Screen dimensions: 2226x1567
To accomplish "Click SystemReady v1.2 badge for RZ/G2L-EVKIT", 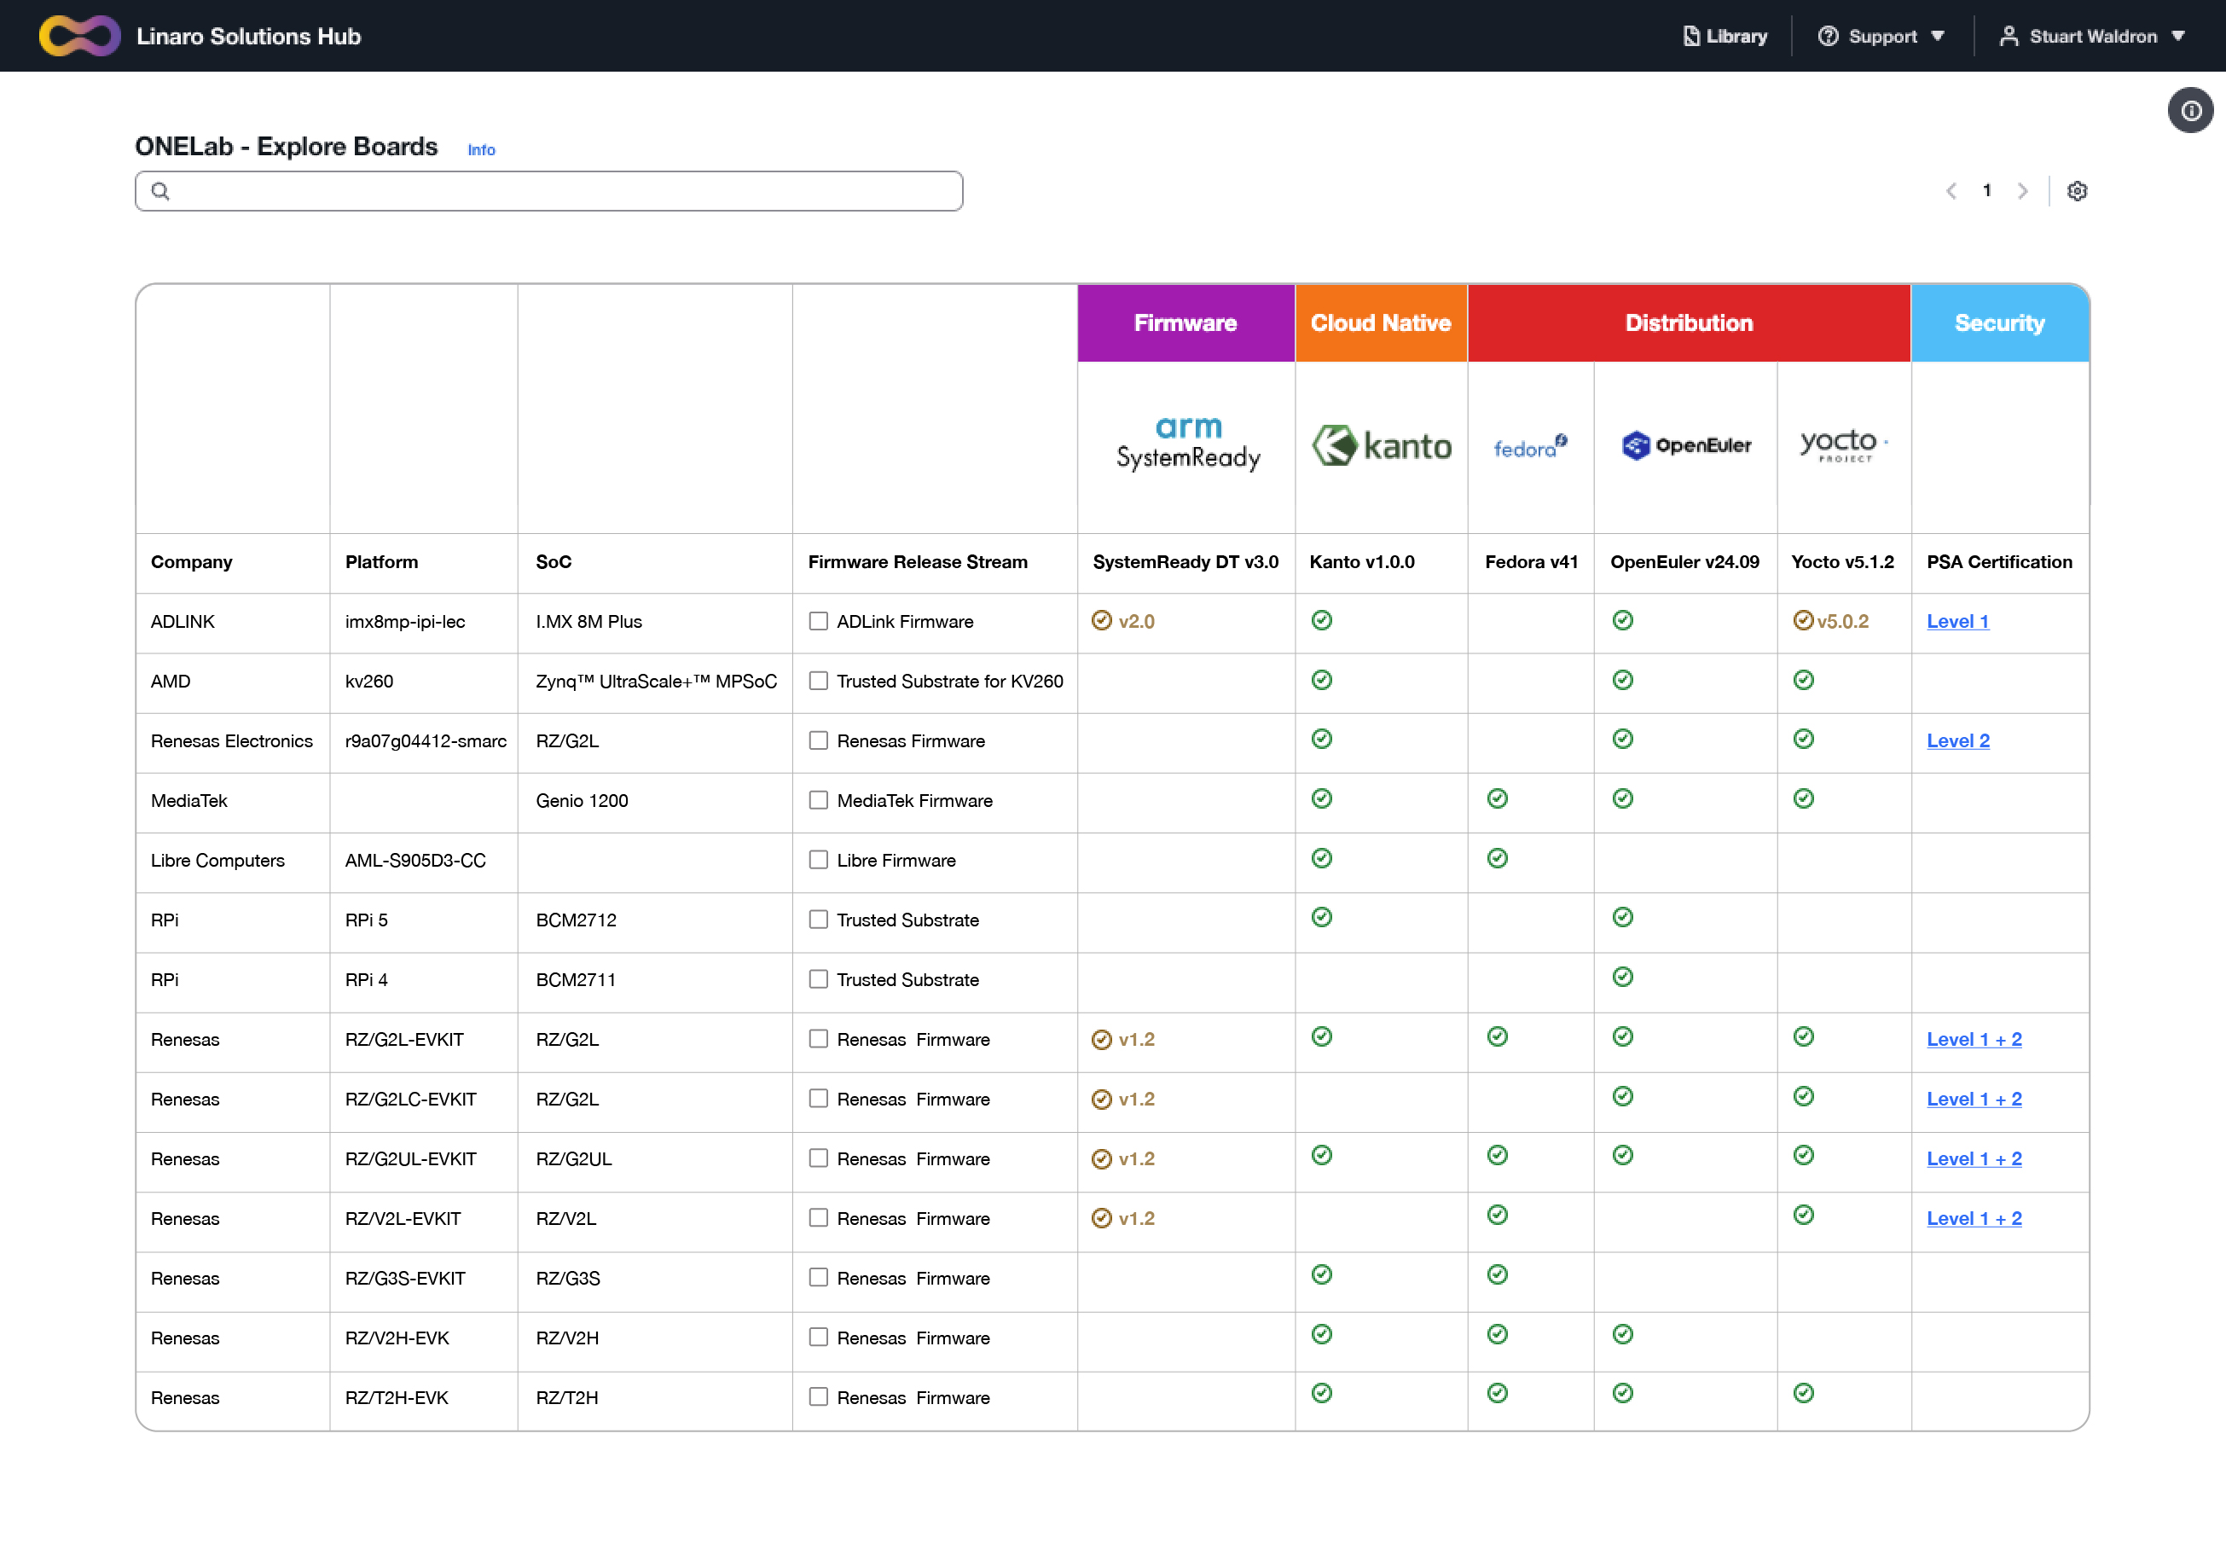I will point(1122,1040).
